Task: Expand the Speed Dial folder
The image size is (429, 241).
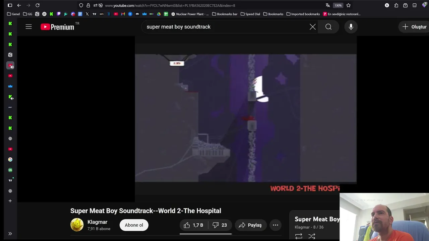Action: (250, 14)
